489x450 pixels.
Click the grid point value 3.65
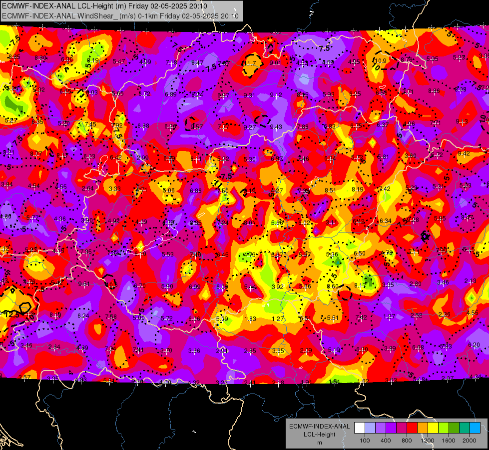click(x=278, y=350)
